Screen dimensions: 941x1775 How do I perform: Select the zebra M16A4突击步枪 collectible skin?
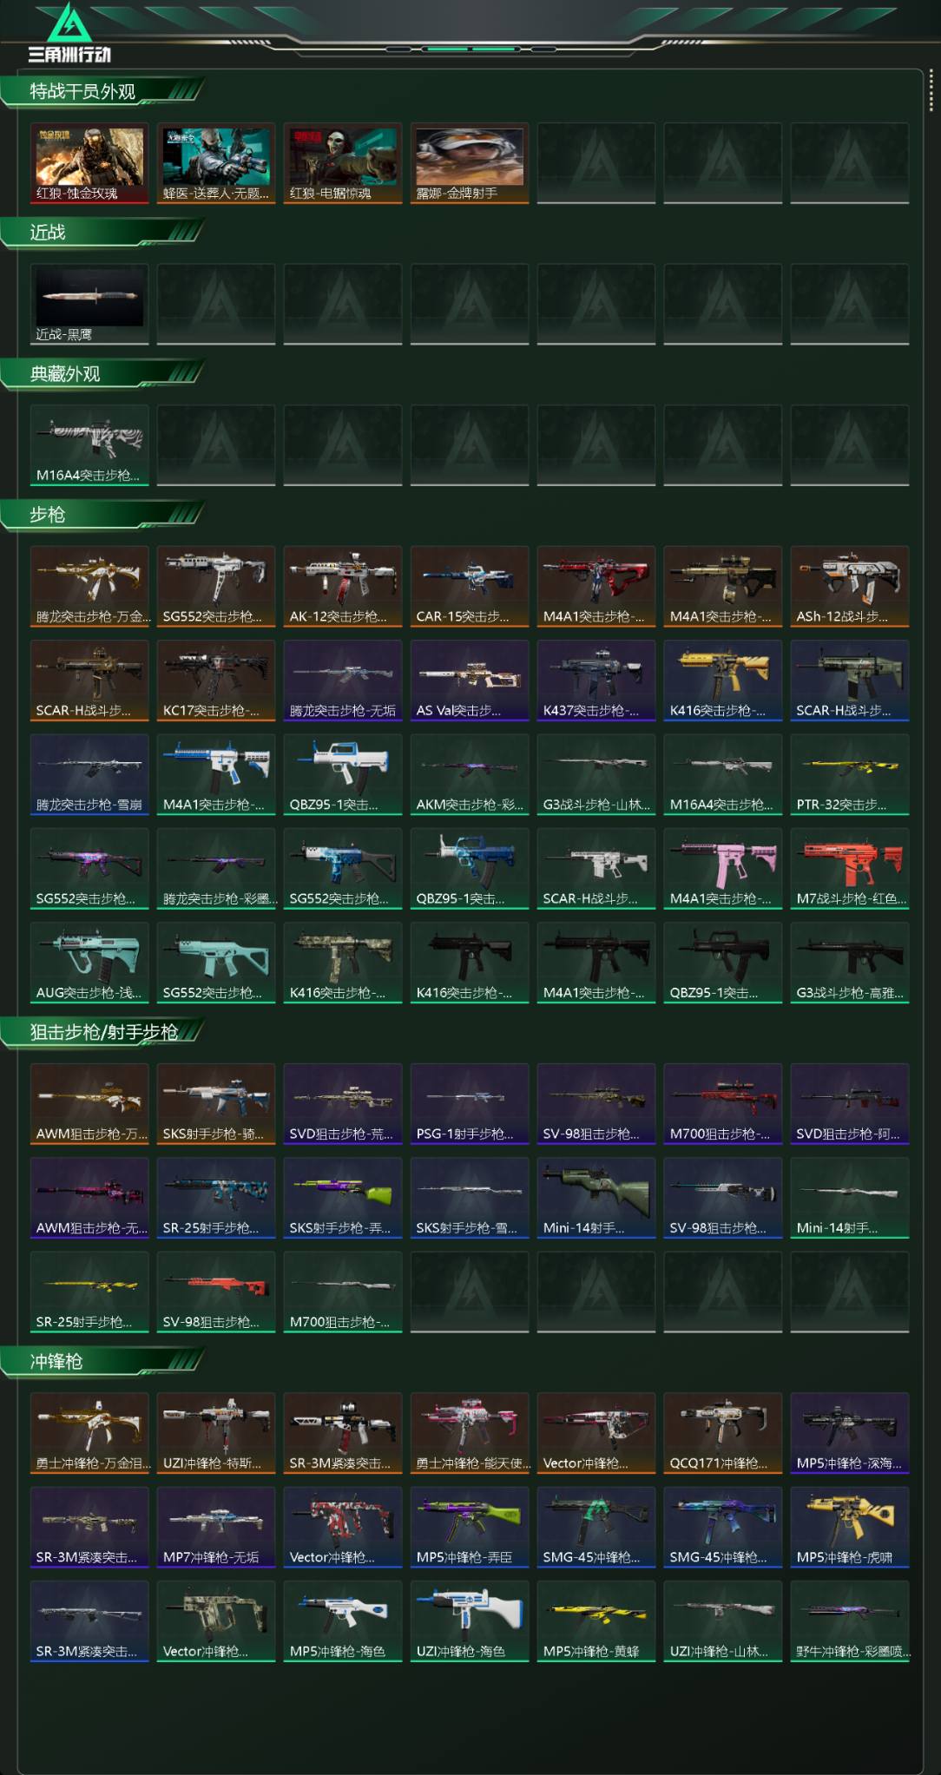point(89,445)
